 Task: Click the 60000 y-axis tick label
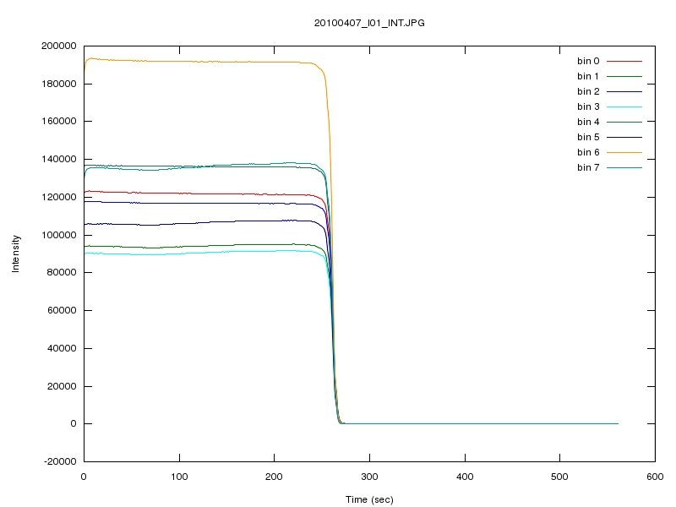(x=61, y=310)
